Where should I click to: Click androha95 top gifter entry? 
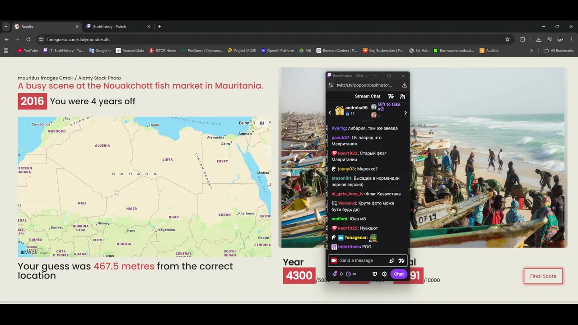(x=351, y=111)
